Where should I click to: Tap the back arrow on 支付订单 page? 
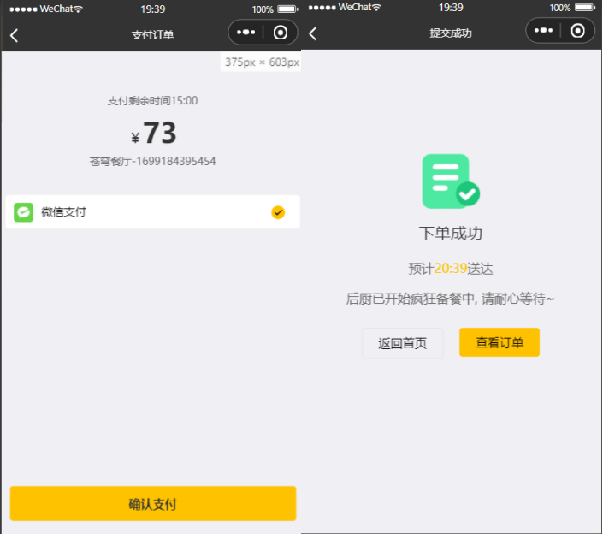(15, 35)
